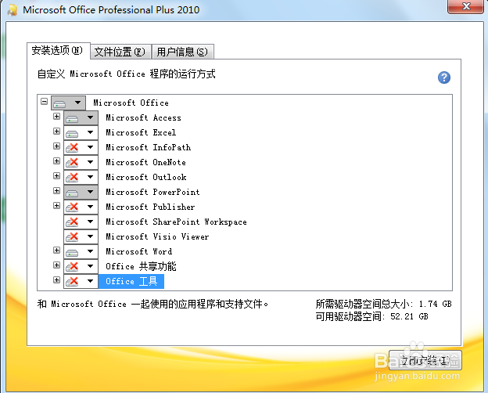Select the Microsoft Word label
This screenshot has width=488, height=393.
tap(138, 252)
